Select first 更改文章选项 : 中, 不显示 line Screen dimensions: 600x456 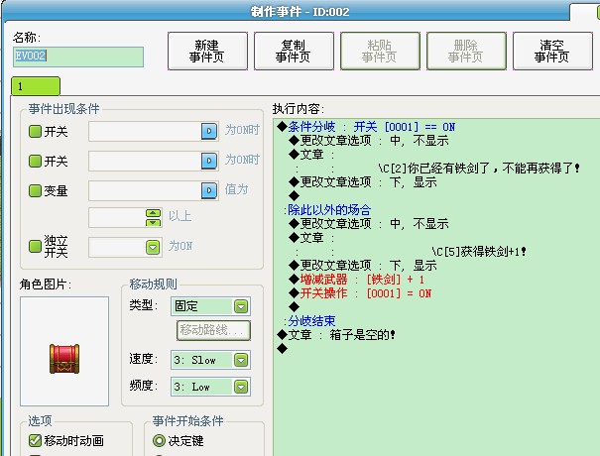pos(369,141)
